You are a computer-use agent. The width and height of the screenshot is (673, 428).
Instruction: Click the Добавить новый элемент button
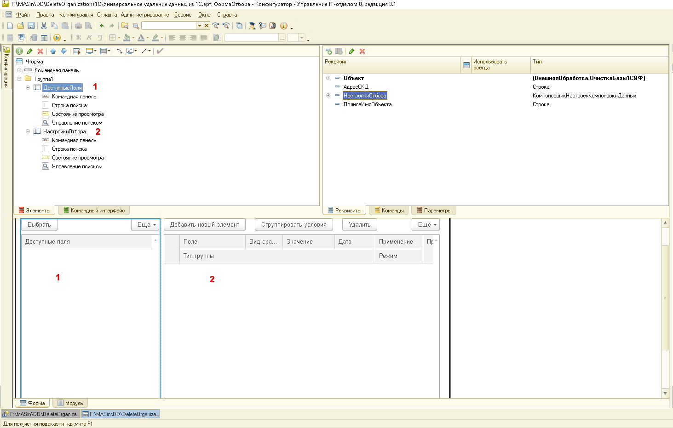(204, 225)
